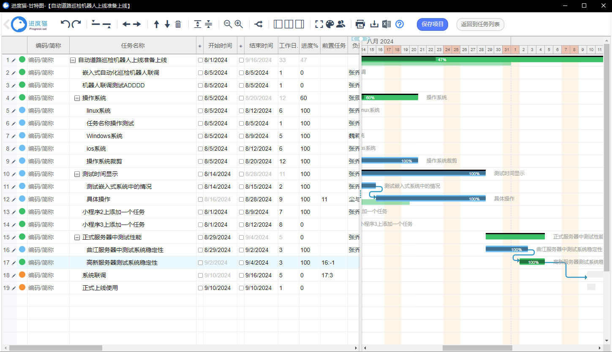This screenshot has height=352, width=612.
Task: Click the 60% 操作系统 Gantt bar
Action: 390,97
